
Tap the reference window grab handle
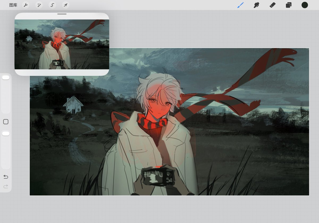pos(62,14)
